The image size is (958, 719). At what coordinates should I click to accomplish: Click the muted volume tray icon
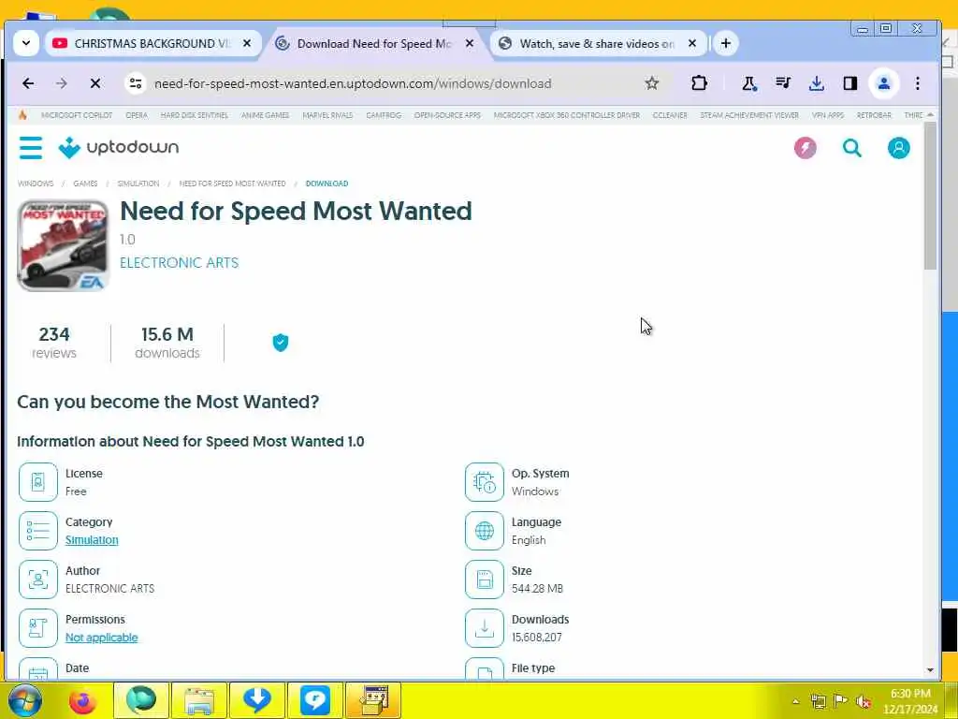click(x=863, y=701)
